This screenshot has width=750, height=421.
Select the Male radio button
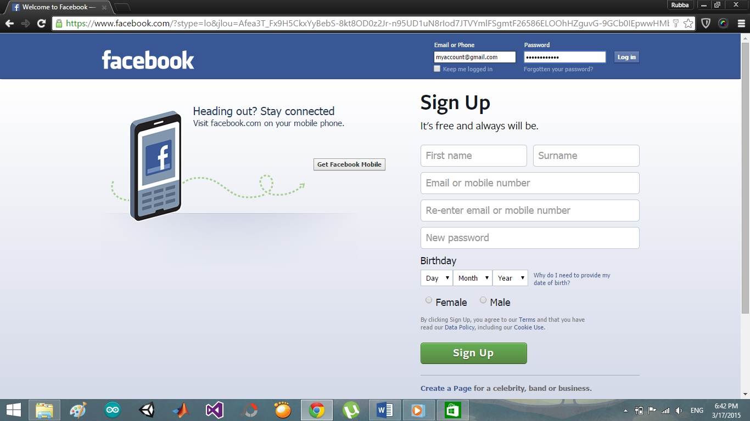pyautogui.click(x=483, y=300)
